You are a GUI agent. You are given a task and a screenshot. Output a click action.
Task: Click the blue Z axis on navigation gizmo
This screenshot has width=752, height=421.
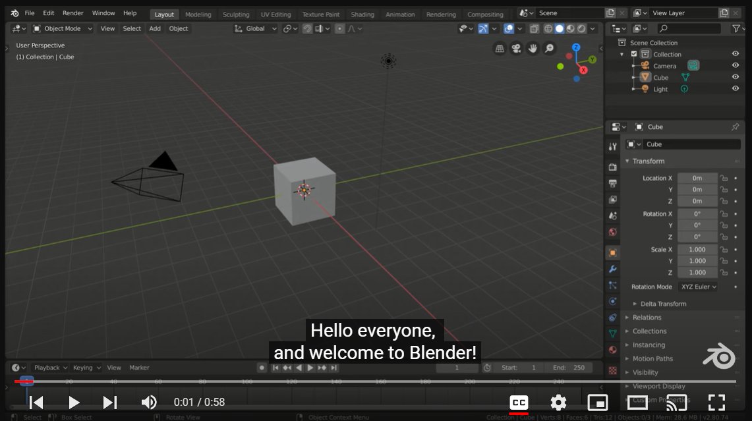(576, 47)
